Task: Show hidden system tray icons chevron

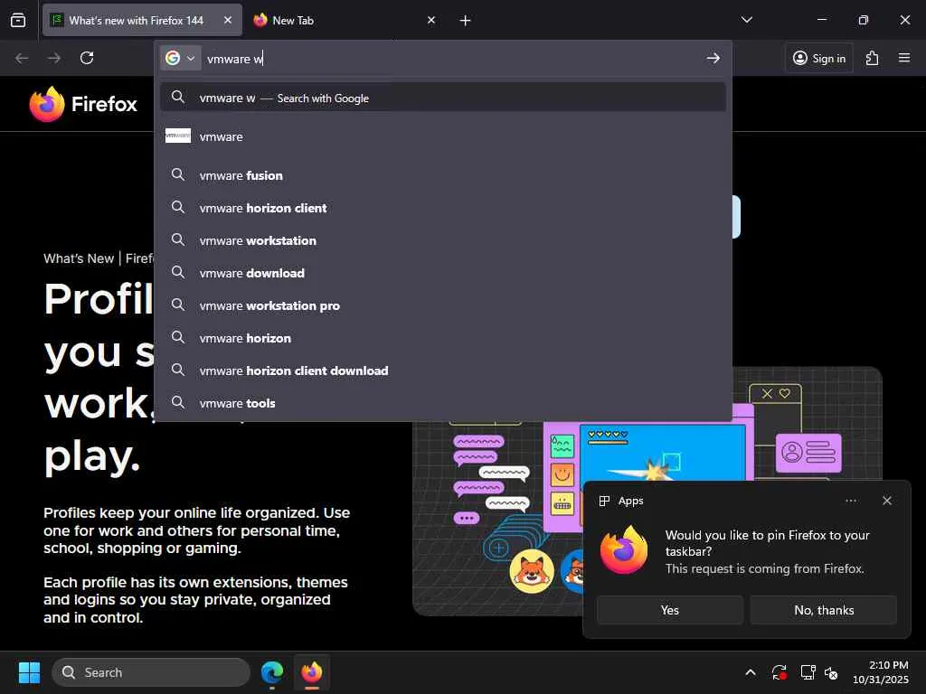Action: pyautogui.click(x=750, y=672)
